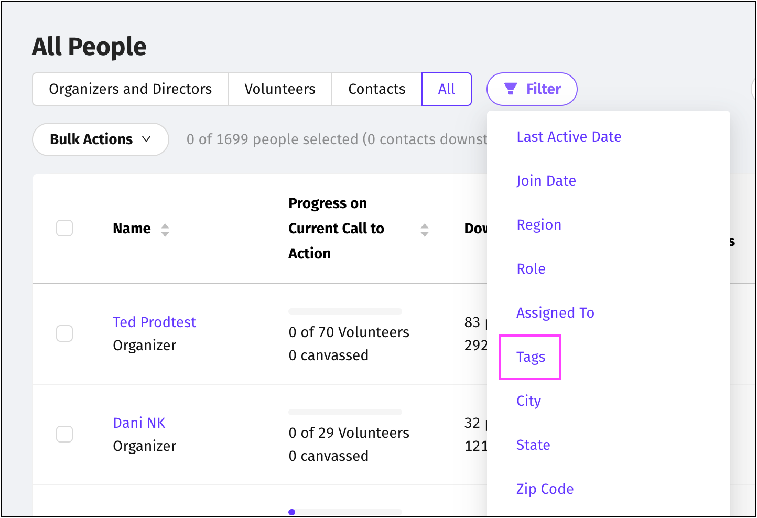The height and width of the screenshot is (518, 757).
Task: Pick the Region filter option
Action: pos(539,225)
